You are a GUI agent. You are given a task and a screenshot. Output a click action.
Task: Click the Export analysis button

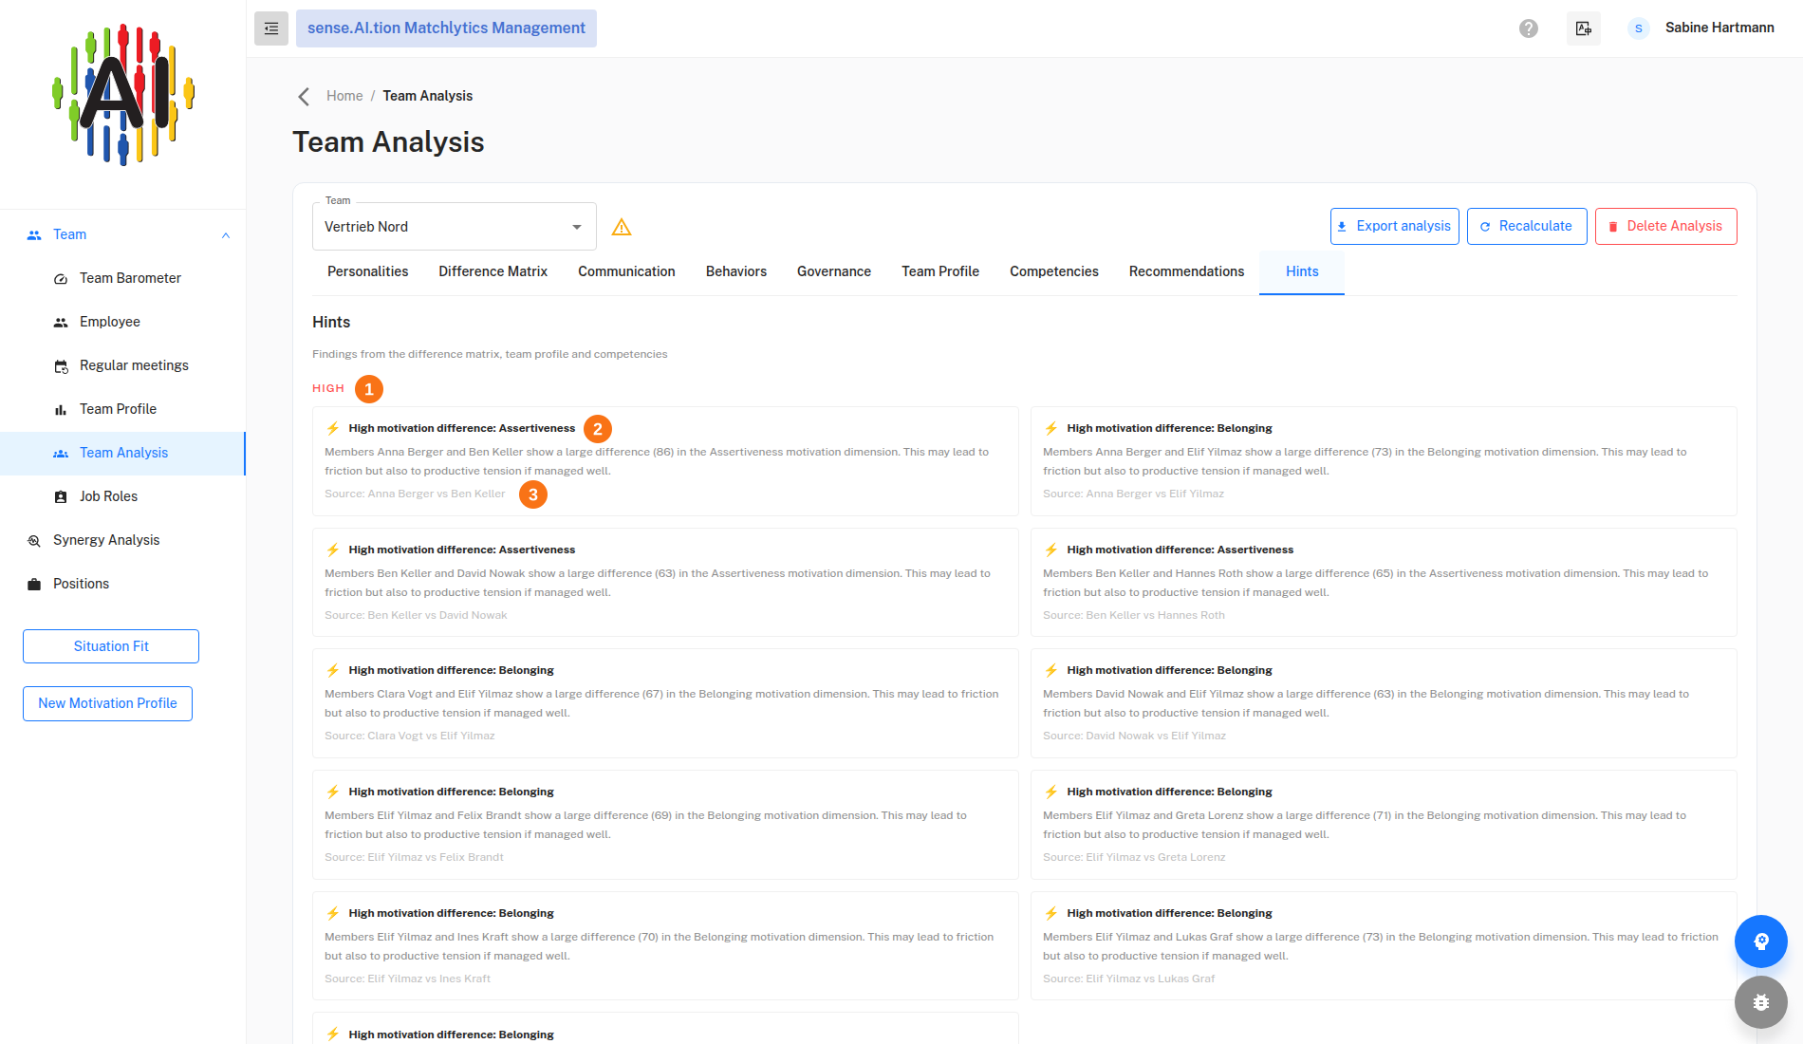coord(1395,226)
